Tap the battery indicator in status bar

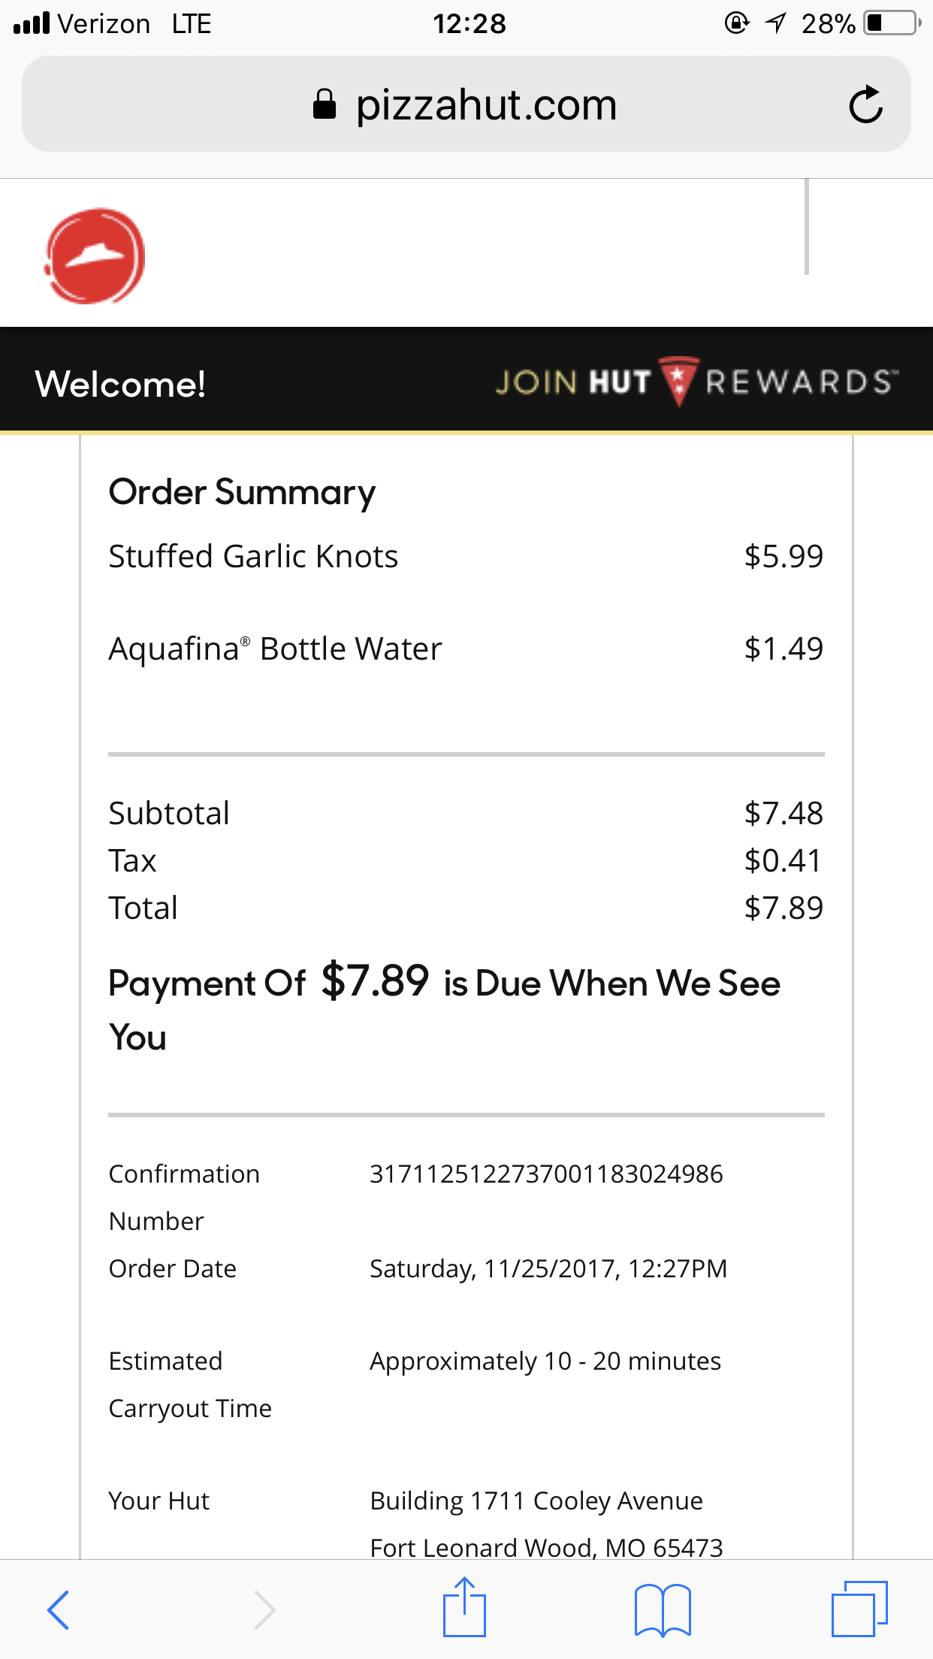891,23
